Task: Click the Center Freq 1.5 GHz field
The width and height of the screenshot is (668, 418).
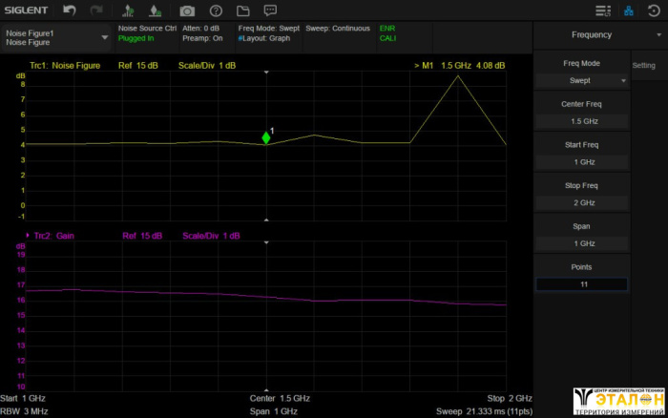Action: point(581,121)
